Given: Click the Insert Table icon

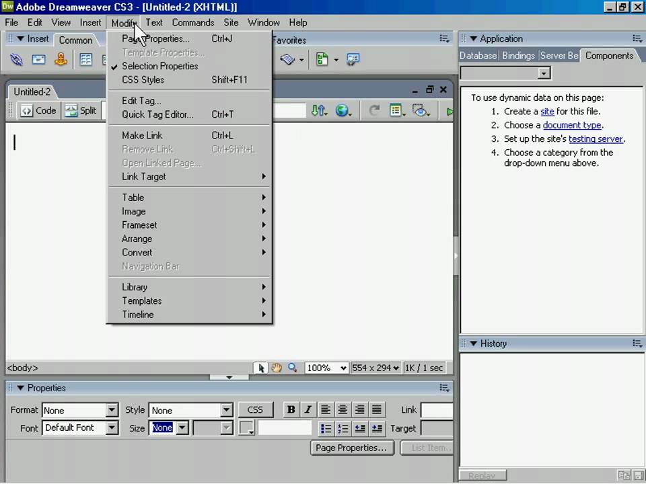Looking at the screenshot, I should pos(85,60).
